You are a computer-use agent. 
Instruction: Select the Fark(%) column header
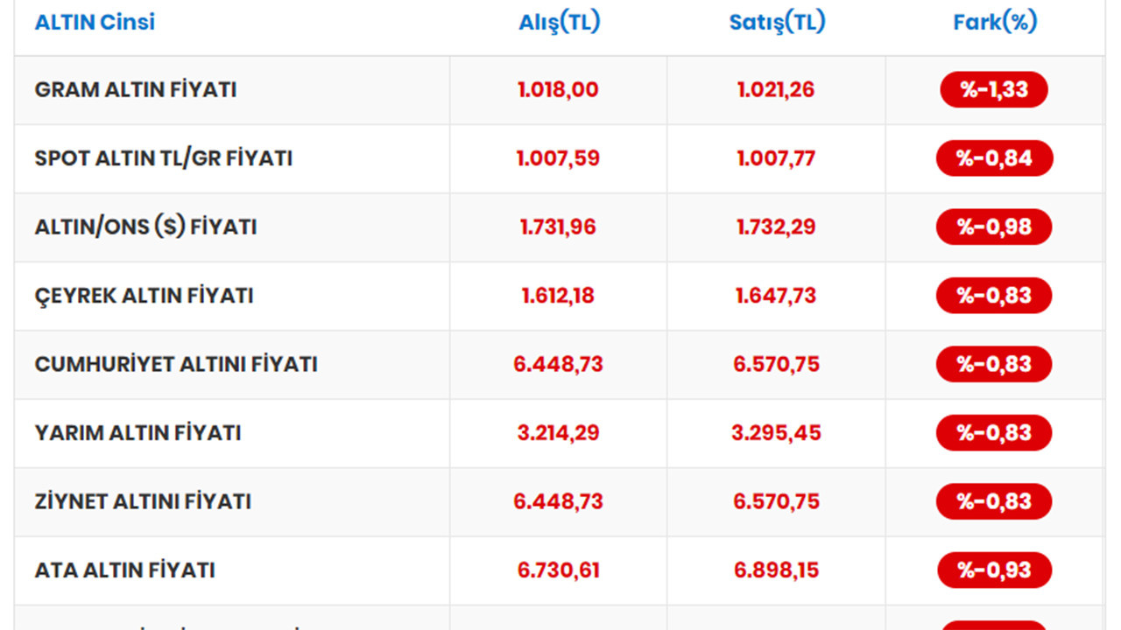click(x=995, y=23)
